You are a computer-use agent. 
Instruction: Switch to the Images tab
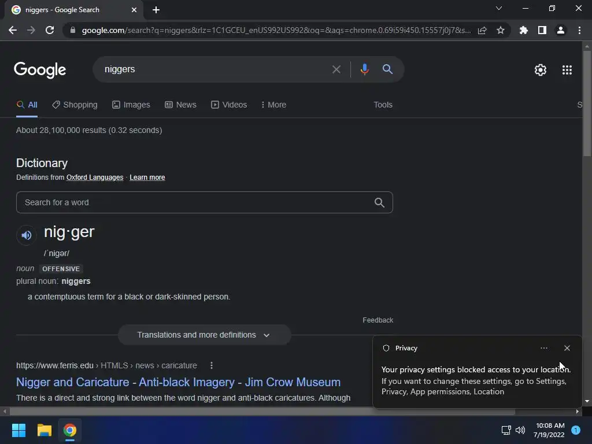tap(131, 105)
